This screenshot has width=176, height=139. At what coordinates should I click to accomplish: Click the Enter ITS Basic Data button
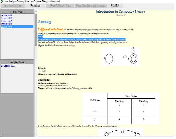pyautogui.click(x=60, y=5)
